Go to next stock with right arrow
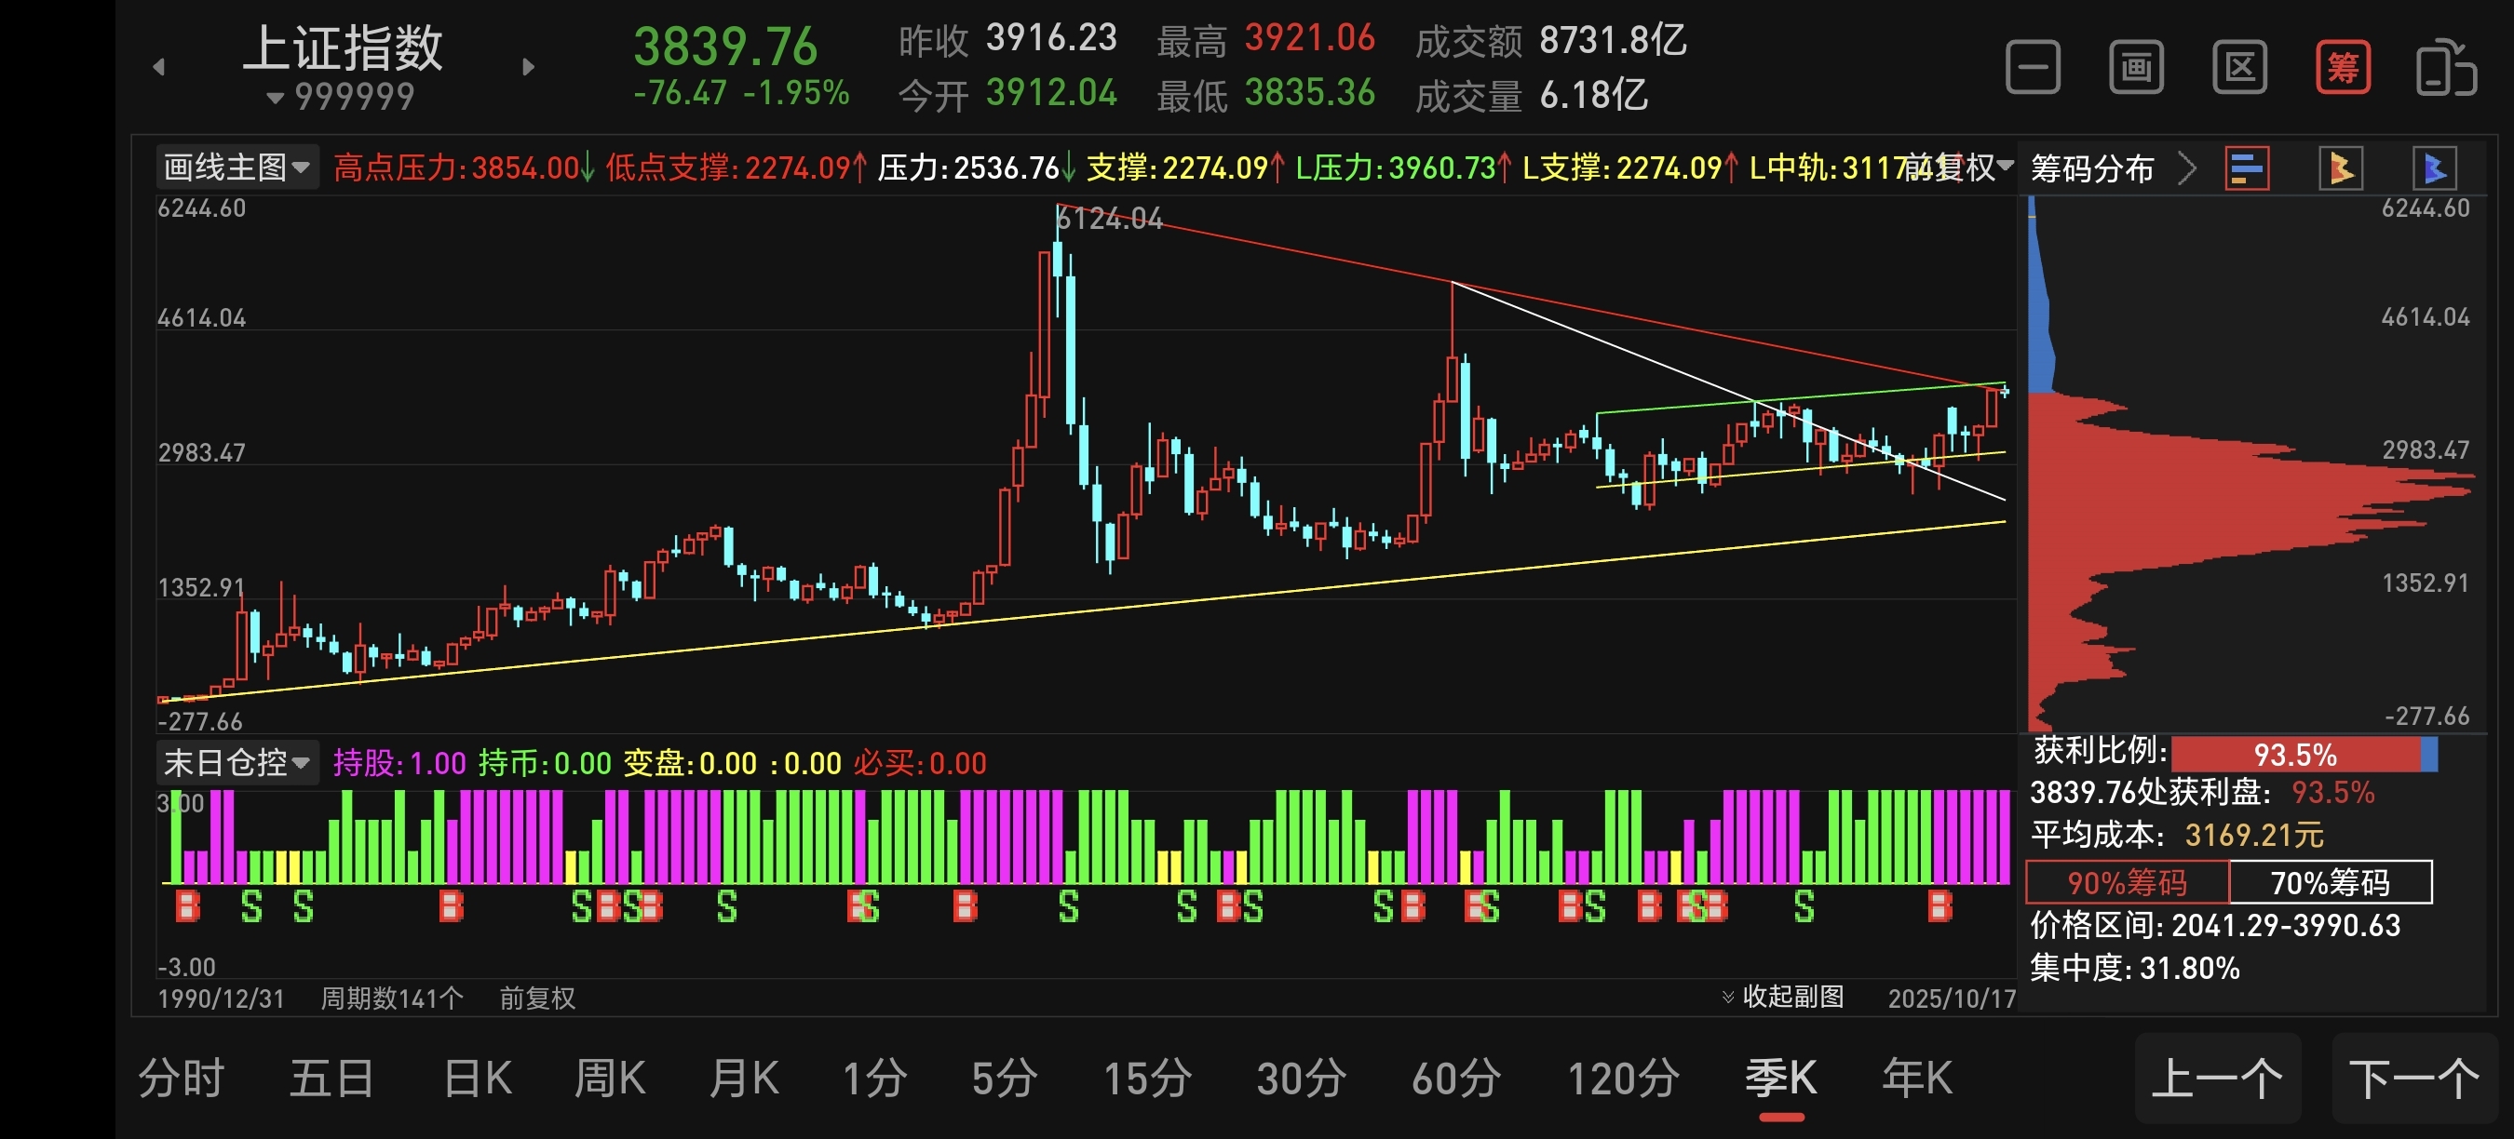 [528, 67]
